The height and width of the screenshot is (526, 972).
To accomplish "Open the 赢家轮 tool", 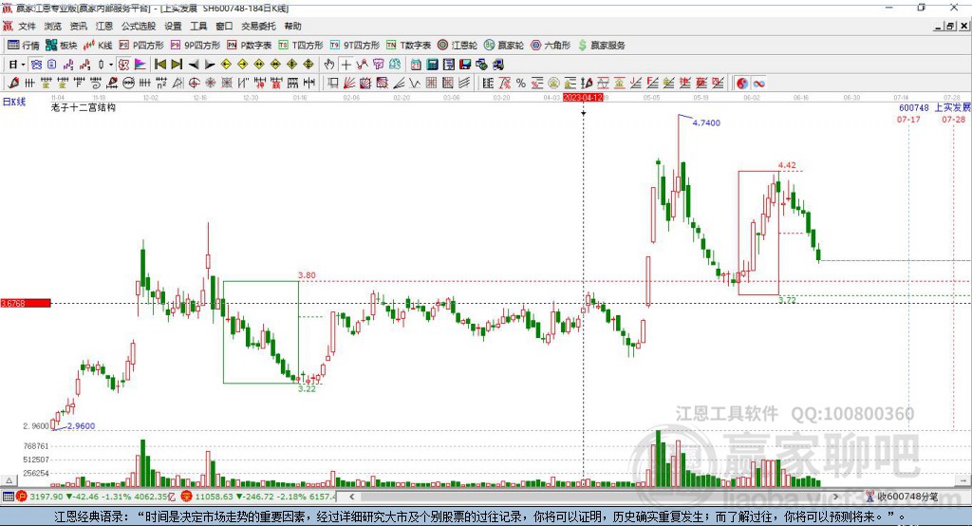I will [x=504, y=46].
